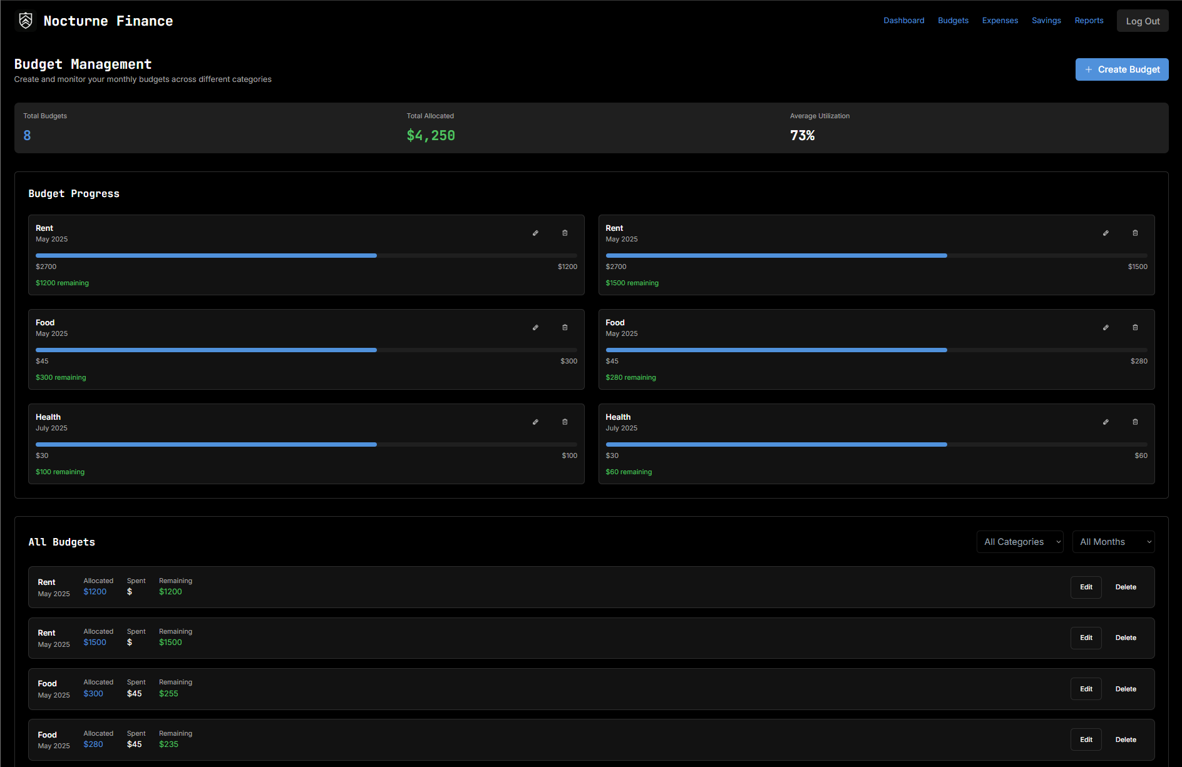Click the trash icon on the $1500 Rent card
Image resolution: width=1182 pixels, height=767 pixels.
[x=1135, y=233]
